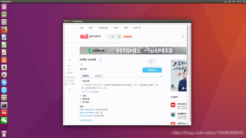Viewport: 246px width, 138px height.
Task: Open the 中英 language dropdown arrow
Action: click(119, 37)
